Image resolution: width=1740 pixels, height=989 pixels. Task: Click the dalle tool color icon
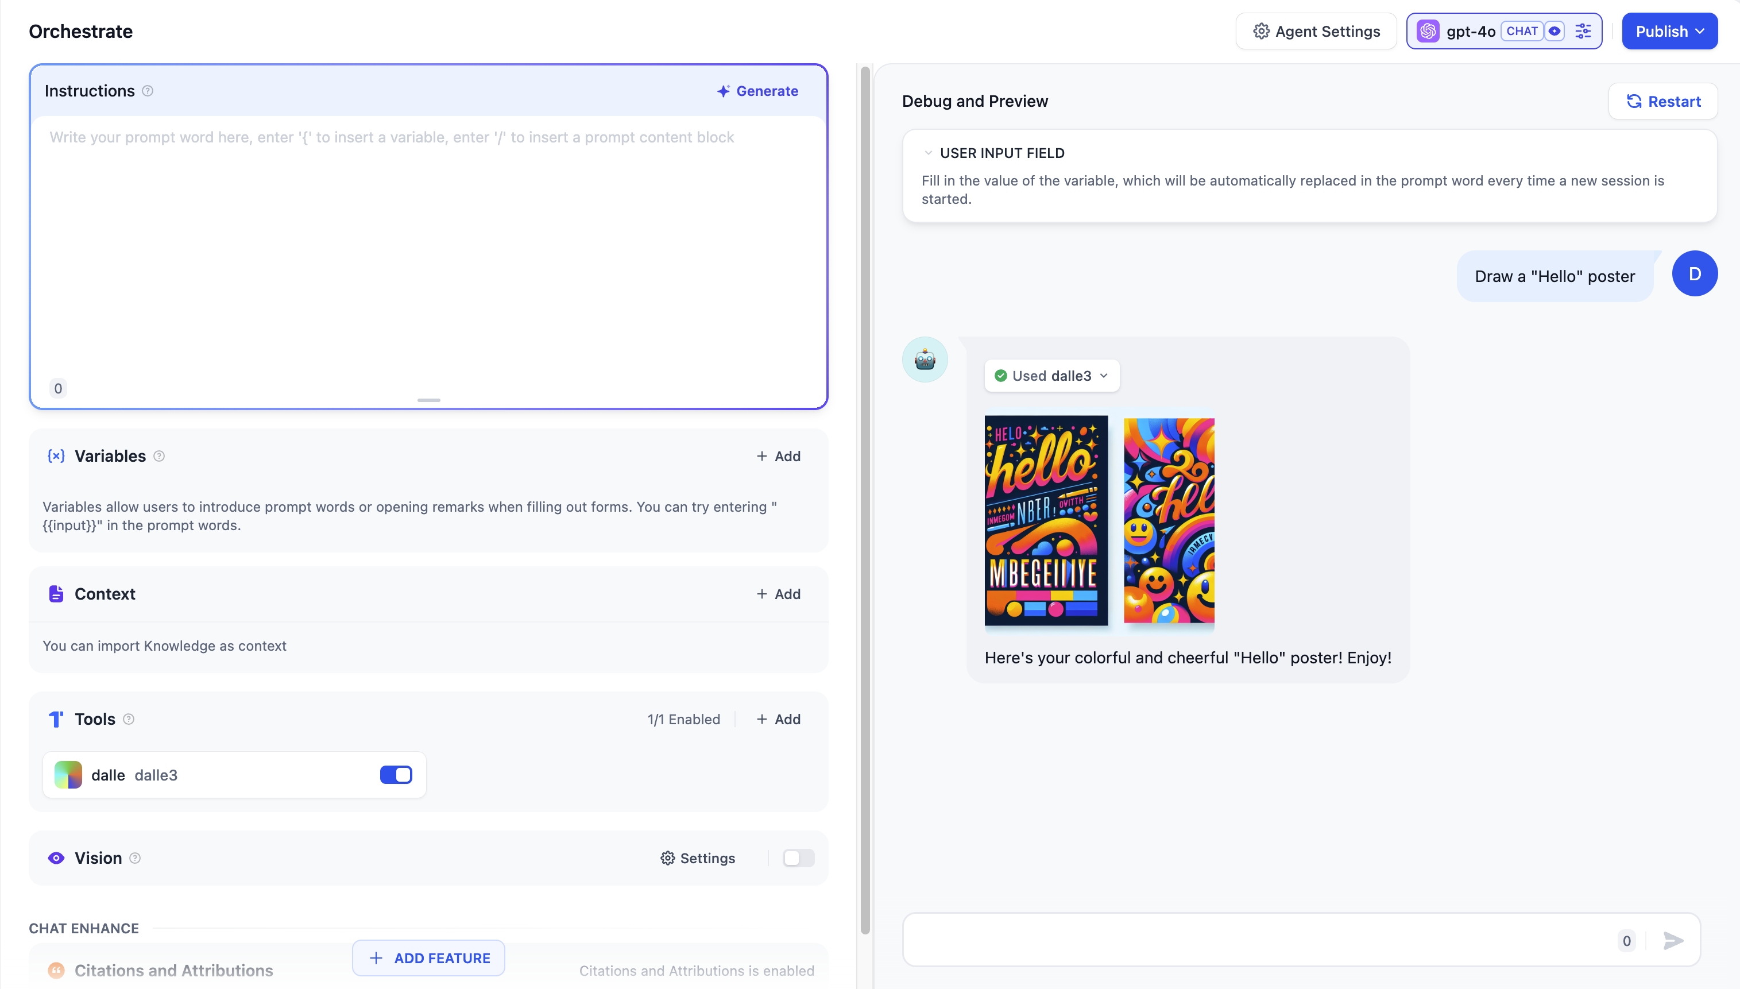point(68,775)
